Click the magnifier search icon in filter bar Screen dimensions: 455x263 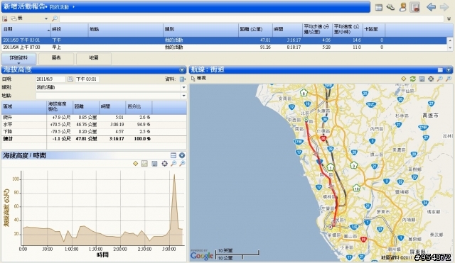[x=55, y=18]
